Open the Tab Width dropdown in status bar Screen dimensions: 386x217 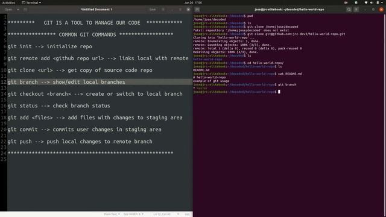click(x=133, y=215)
